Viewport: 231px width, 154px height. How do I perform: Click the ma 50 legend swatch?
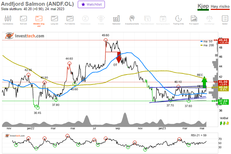coord(202,41)
